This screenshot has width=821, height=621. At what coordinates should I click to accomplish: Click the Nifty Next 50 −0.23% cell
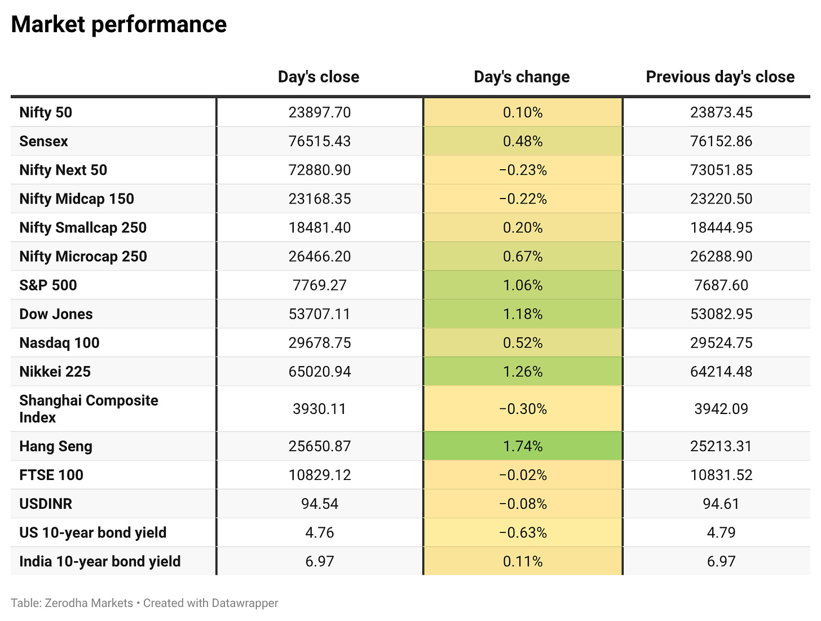click(523, 170)
